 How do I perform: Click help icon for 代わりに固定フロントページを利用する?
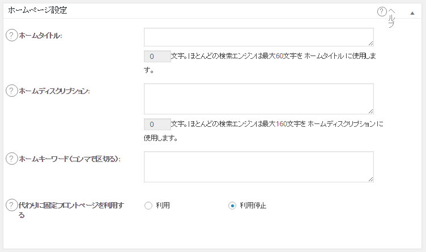[x=11, y=206]
